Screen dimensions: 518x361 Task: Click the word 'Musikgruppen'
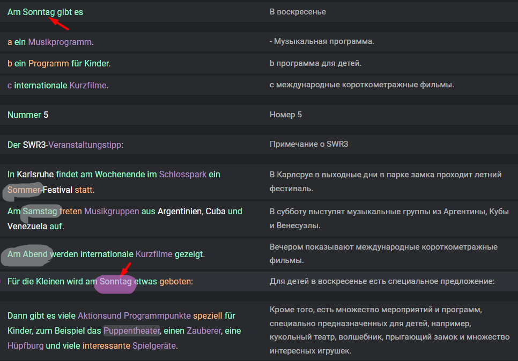pyautogui.click(x=112, y=211)
